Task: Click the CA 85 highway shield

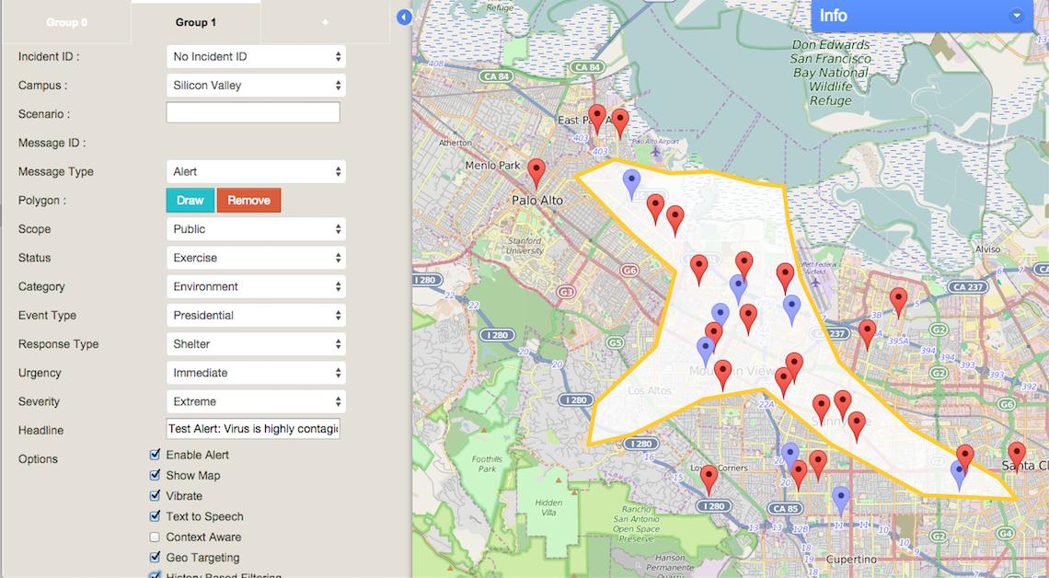Action: click(x=785, y=508)
